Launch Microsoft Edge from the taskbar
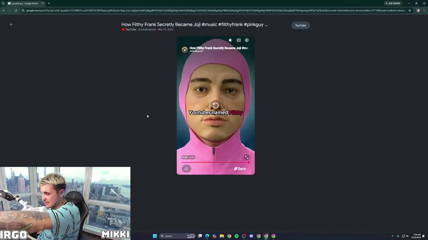This screenshot has height=240, width=428. [207, 236]
